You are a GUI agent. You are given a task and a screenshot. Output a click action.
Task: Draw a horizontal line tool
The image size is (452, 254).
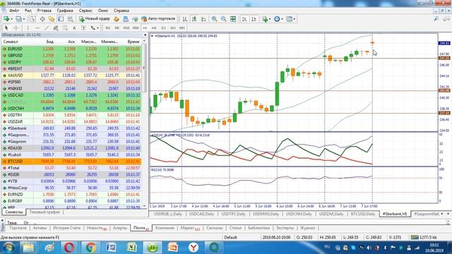[x=37, y=28]
